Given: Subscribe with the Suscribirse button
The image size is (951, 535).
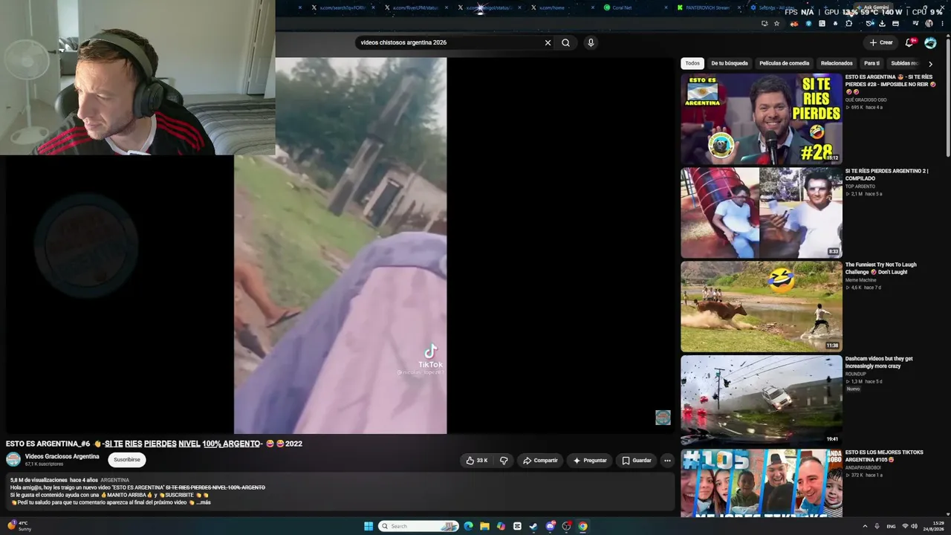Looking at the screenshot, I should coord(127,460).
